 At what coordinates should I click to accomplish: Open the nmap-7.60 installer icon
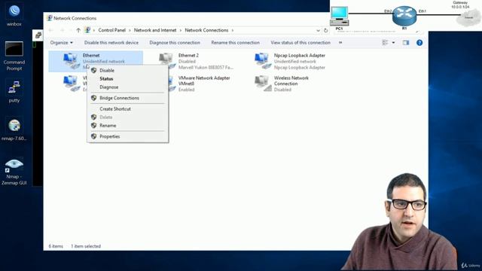[14, 129]
